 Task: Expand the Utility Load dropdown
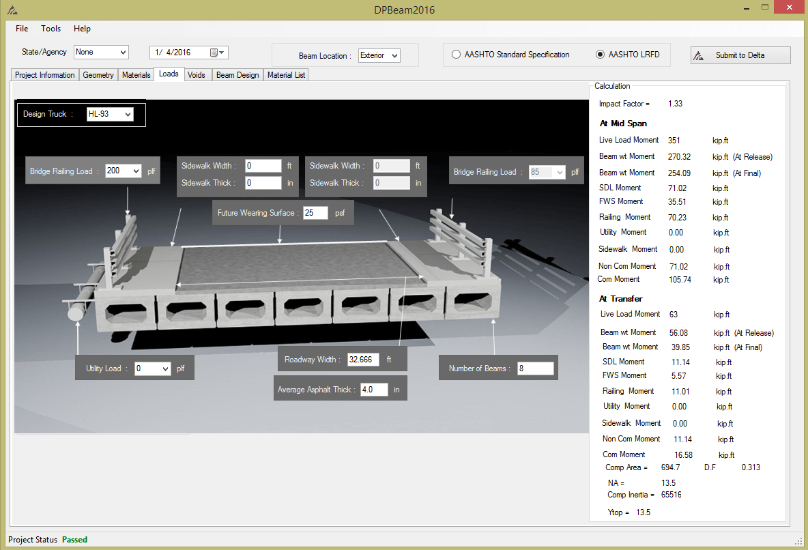point(164,368)
